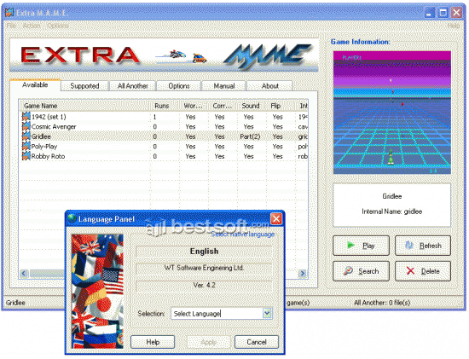Image resolution: width=469 pixels, height=359 pixels.
Task: Open the Select Language dropdown arrow
Action: (267, 314)
